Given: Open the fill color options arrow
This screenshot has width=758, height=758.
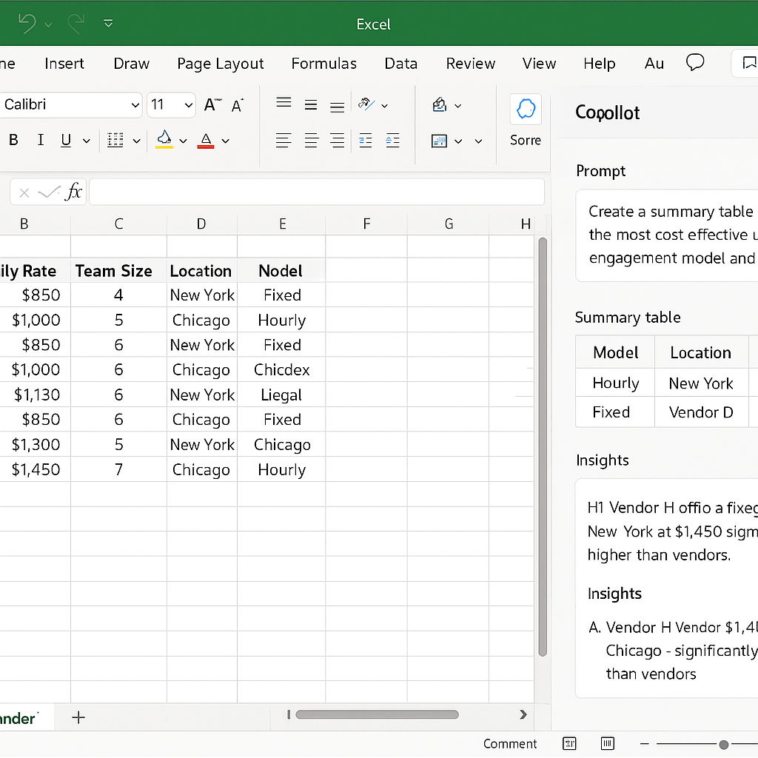Looking at the screenshot, I should coord(184,141).
